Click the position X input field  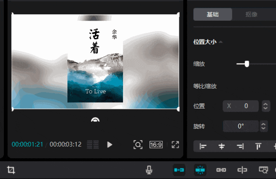pyautogui.click(x=241, y=106)
